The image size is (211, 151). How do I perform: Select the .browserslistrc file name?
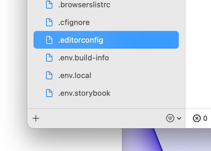(x=84, y=5)
